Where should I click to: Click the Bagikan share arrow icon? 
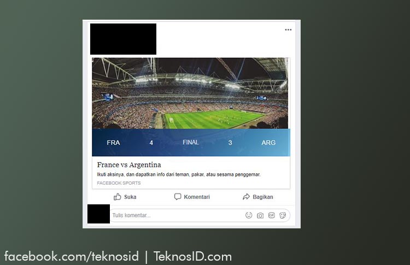coord(247,197)
